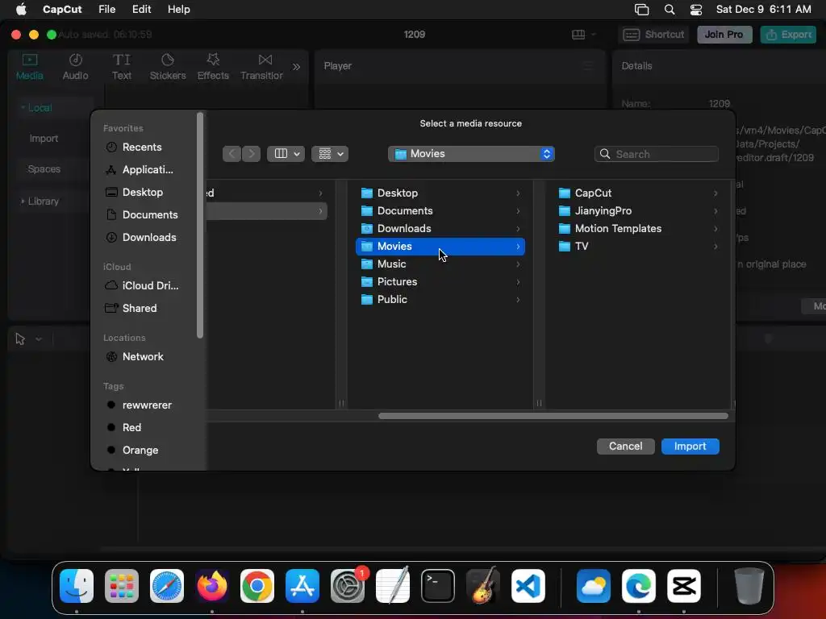
Task: Open the TV folder
Action: pos(638,247)
